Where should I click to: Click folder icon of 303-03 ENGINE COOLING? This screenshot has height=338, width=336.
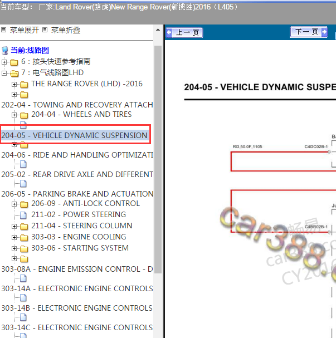pos(24,238)
